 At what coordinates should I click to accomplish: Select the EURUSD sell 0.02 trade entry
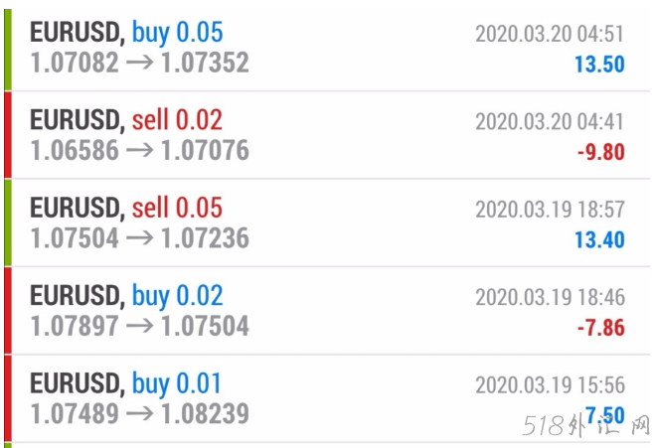126,120
